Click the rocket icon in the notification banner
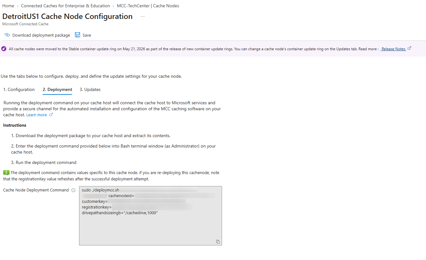Viewport: 426px width, 260px height. 4,49
